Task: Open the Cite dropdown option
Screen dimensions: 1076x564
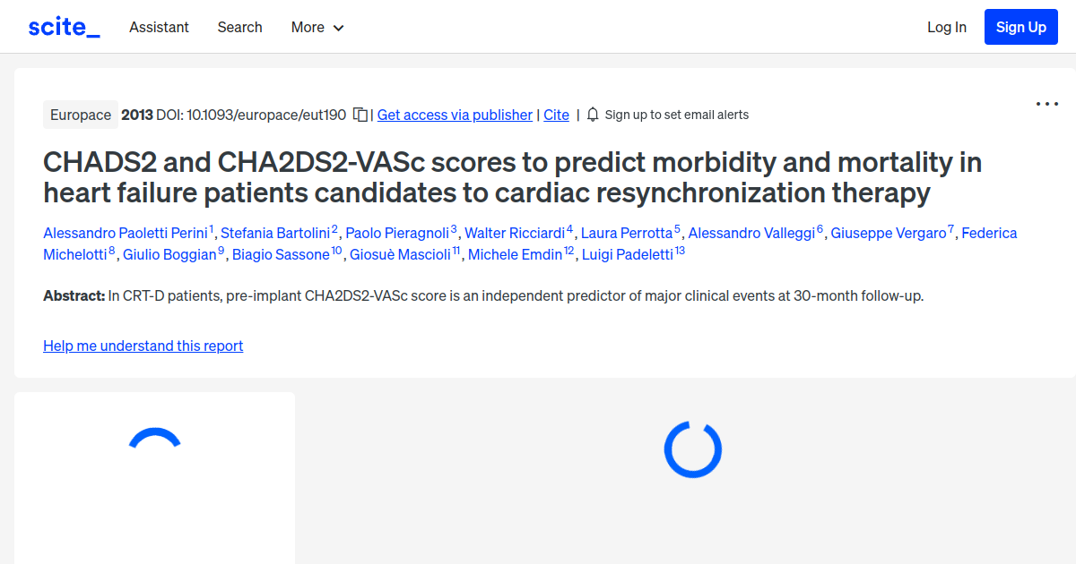Action: pyautogui.click(x=556, y=115)
